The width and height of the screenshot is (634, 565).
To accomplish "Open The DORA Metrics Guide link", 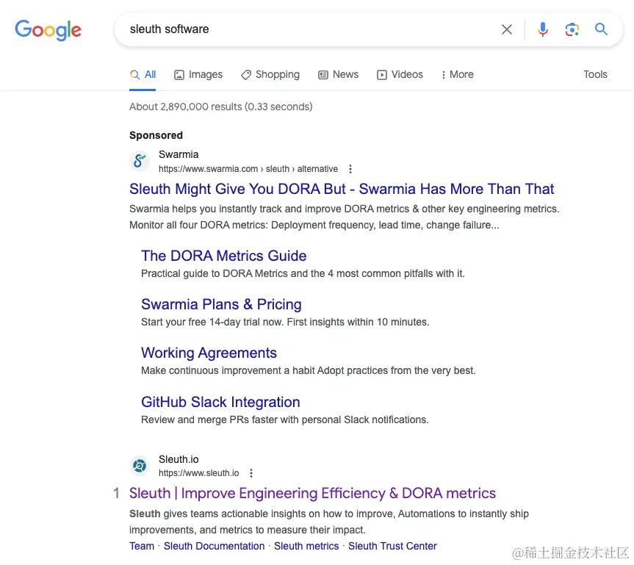I will (223, 256).
